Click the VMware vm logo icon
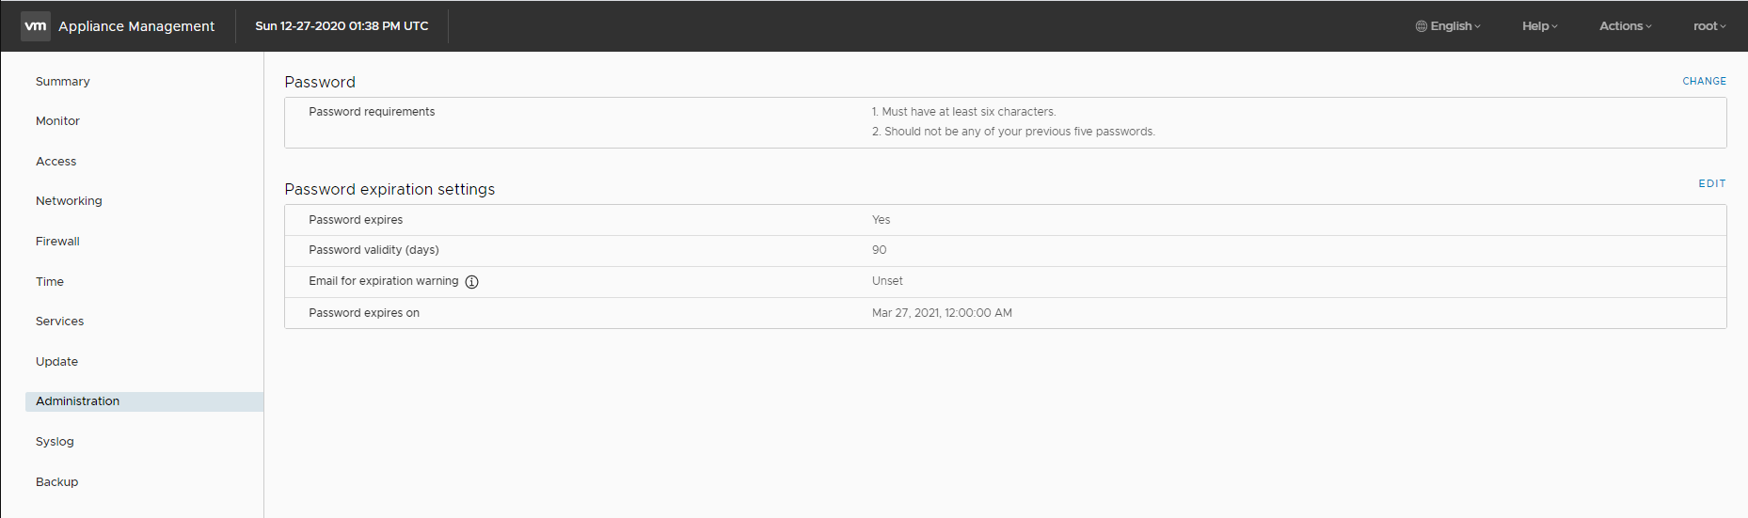The height and width of the screenshot is (518, 1748). pyautogui.click(x=36, y=26)
